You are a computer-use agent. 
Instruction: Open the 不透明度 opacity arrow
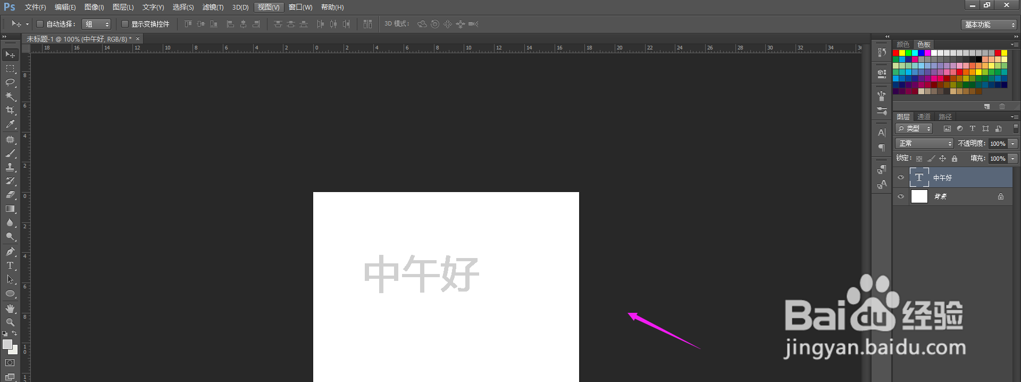pos(1013,144)
